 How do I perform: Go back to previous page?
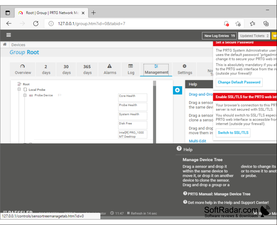coord(9,23)
